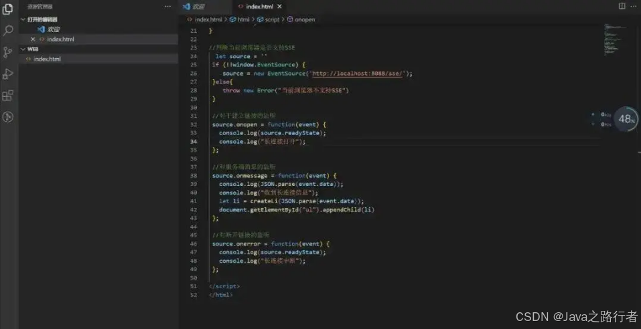Click the git graph icon below Extensions

tap(8, 117)
